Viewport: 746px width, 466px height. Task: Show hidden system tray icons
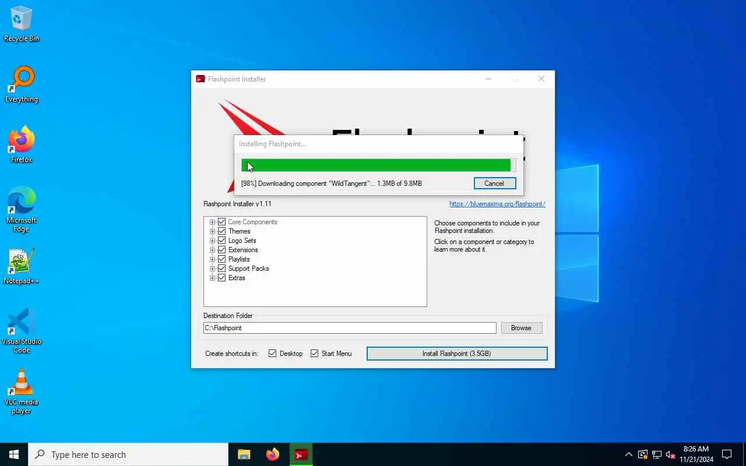(628, 454)
